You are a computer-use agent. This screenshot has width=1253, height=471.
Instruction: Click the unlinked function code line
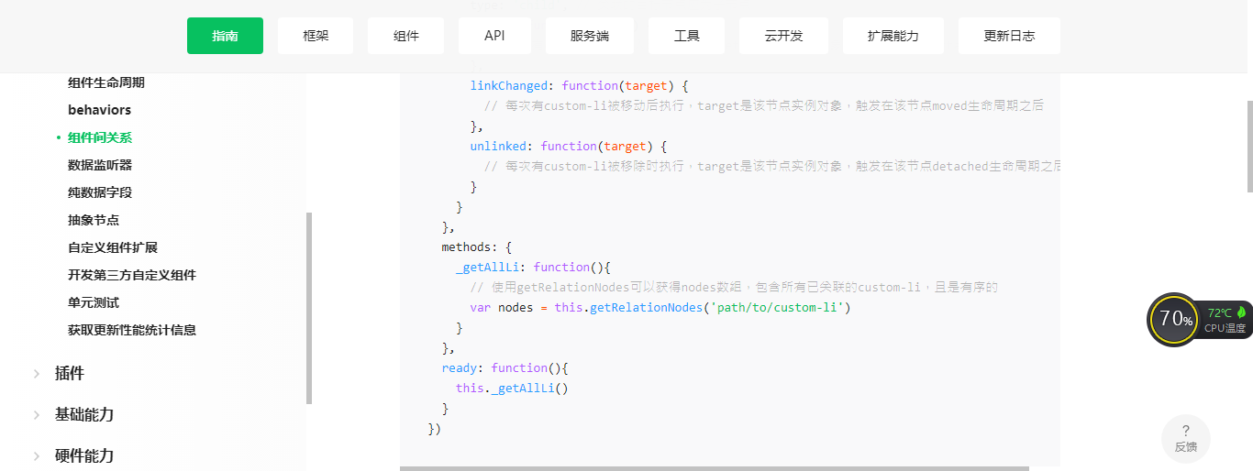coord(569,146)
